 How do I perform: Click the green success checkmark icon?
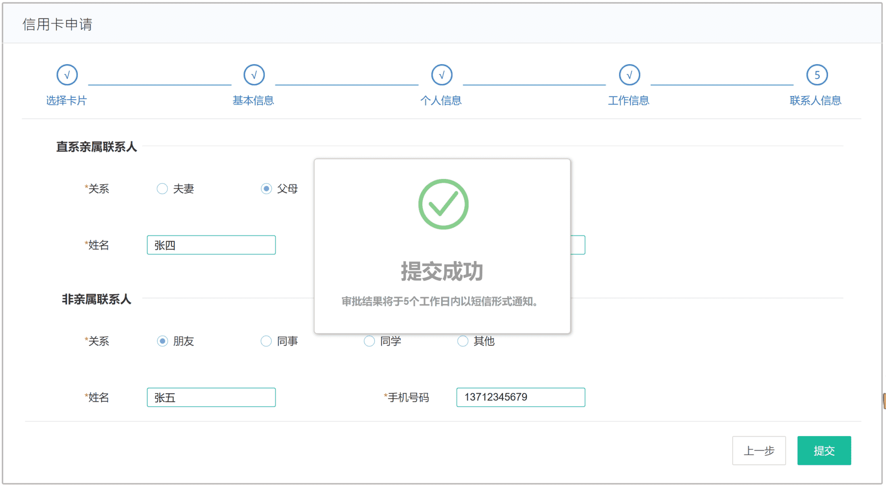coord(443,204)
